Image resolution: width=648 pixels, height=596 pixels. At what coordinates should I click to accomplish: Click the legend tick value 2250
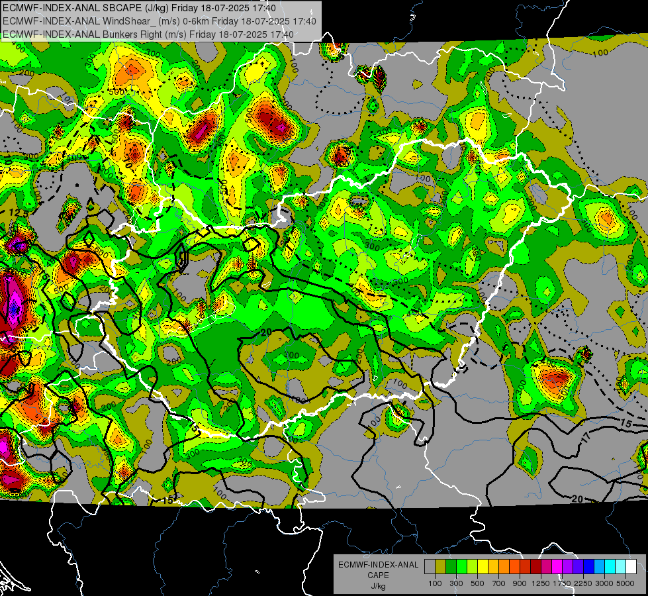583,583
